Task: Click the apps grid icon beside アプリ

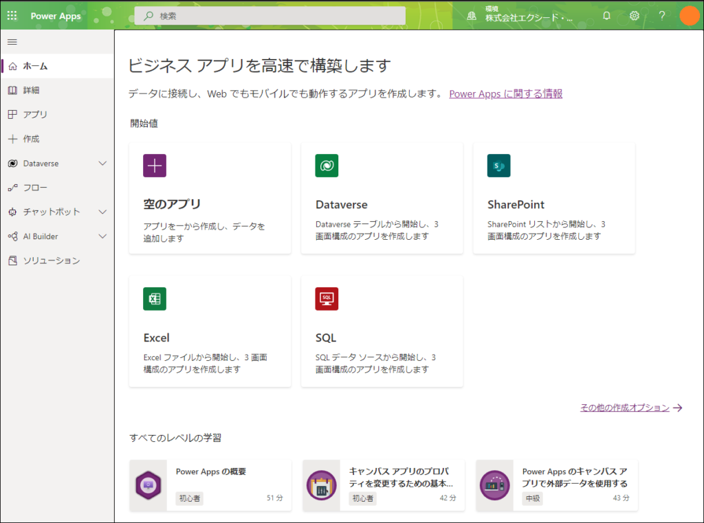Action: [x=12, y=115]
